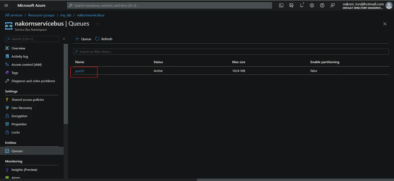The image size is (394, 181).
Task: Click the Activity log icon
Action: pyautogui.click(x=7, y=56)
